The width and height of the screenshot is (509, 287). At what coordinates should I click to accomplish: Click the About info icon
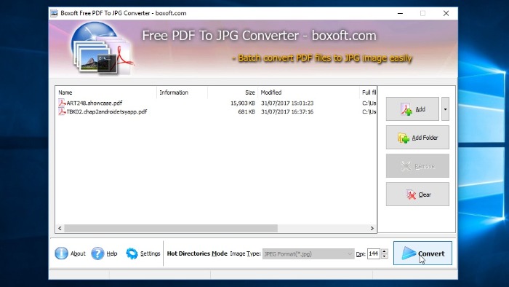(x=61, y=253)
